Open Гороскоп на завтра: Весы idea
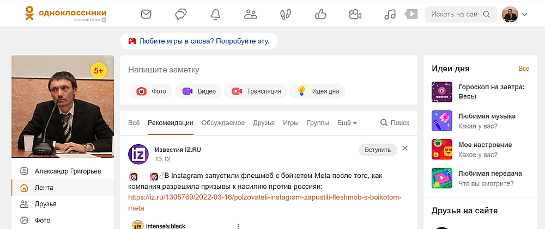The image size is (545, 229). click(492, 91)
